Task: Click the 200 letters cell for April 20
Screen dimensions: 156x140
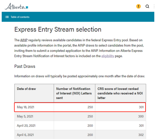Action: tap(75, 126)
